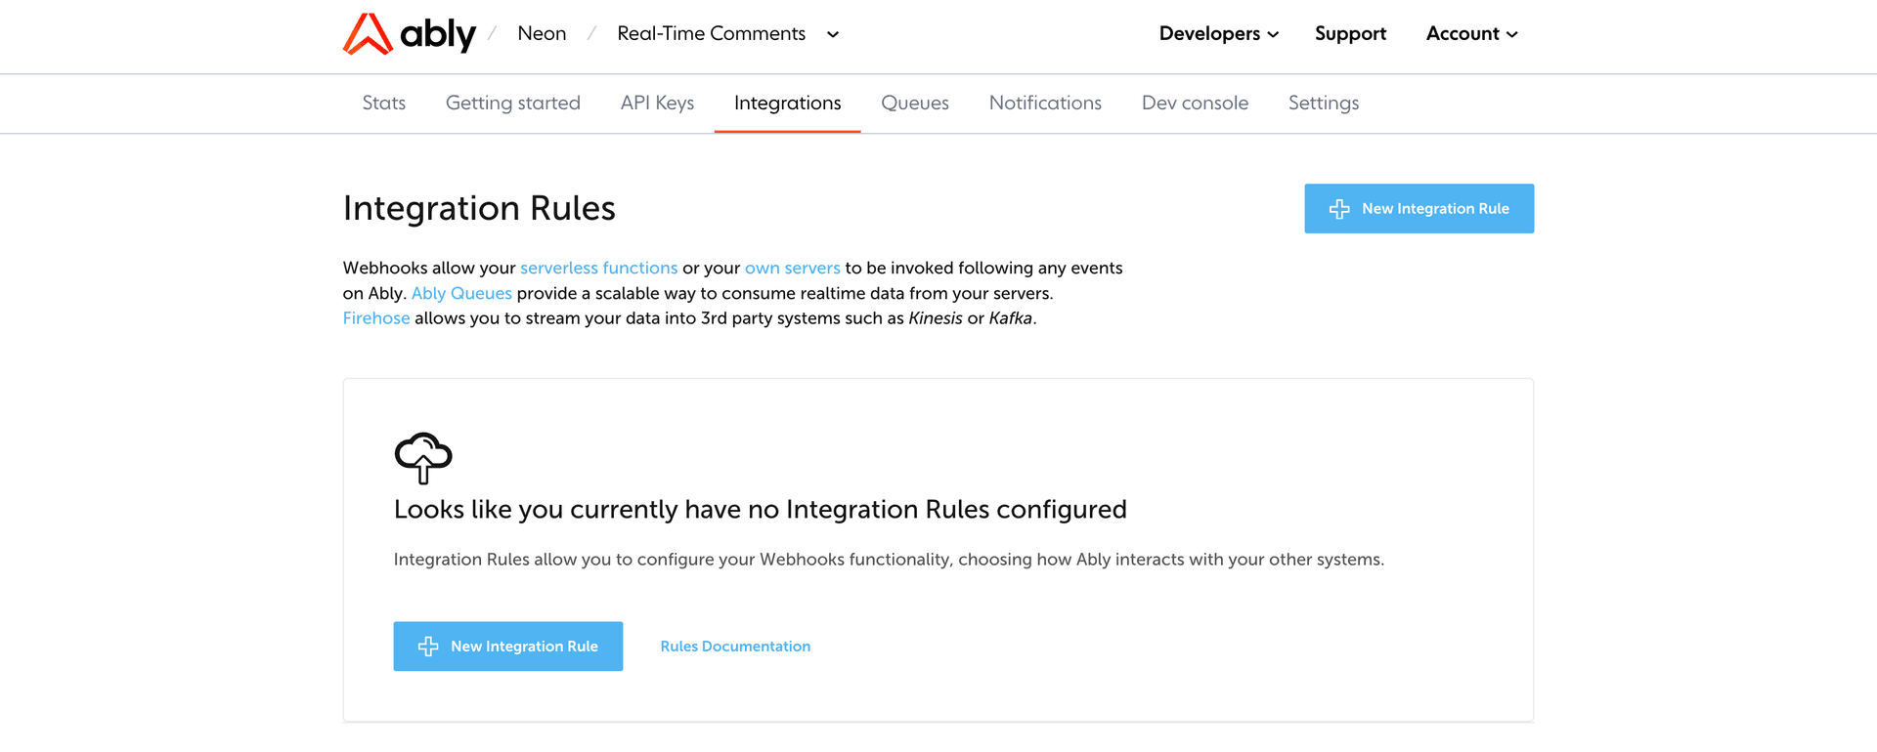
Task: Click the Neon breadcrumb
Action: pos(542,34)
